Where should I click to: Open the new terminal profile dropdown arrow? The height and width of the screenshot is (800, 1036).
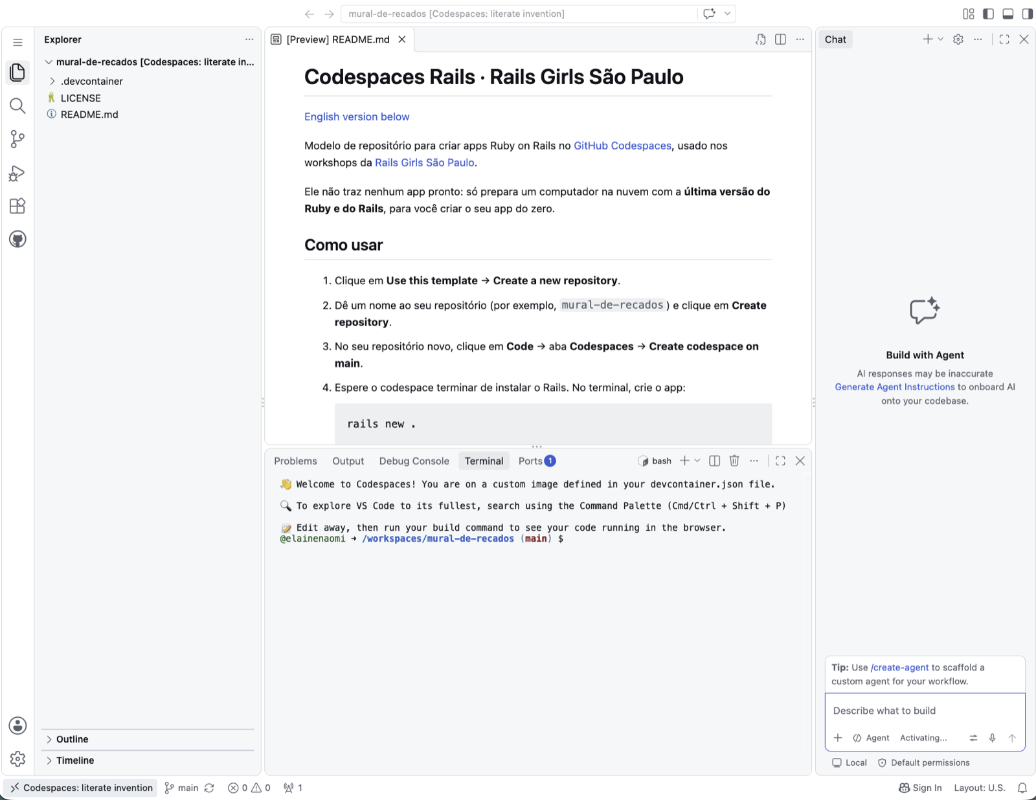coord(697,461)
